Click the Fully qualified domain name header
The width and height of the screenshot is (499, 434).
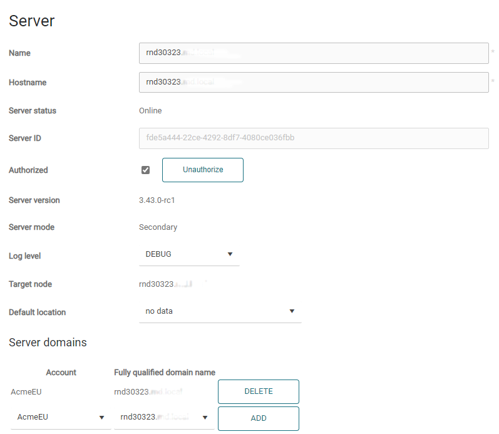(x=165, y=373)
